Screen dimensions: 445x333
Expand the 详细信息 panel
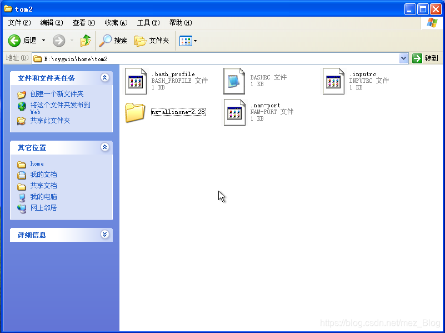point(105,234)
